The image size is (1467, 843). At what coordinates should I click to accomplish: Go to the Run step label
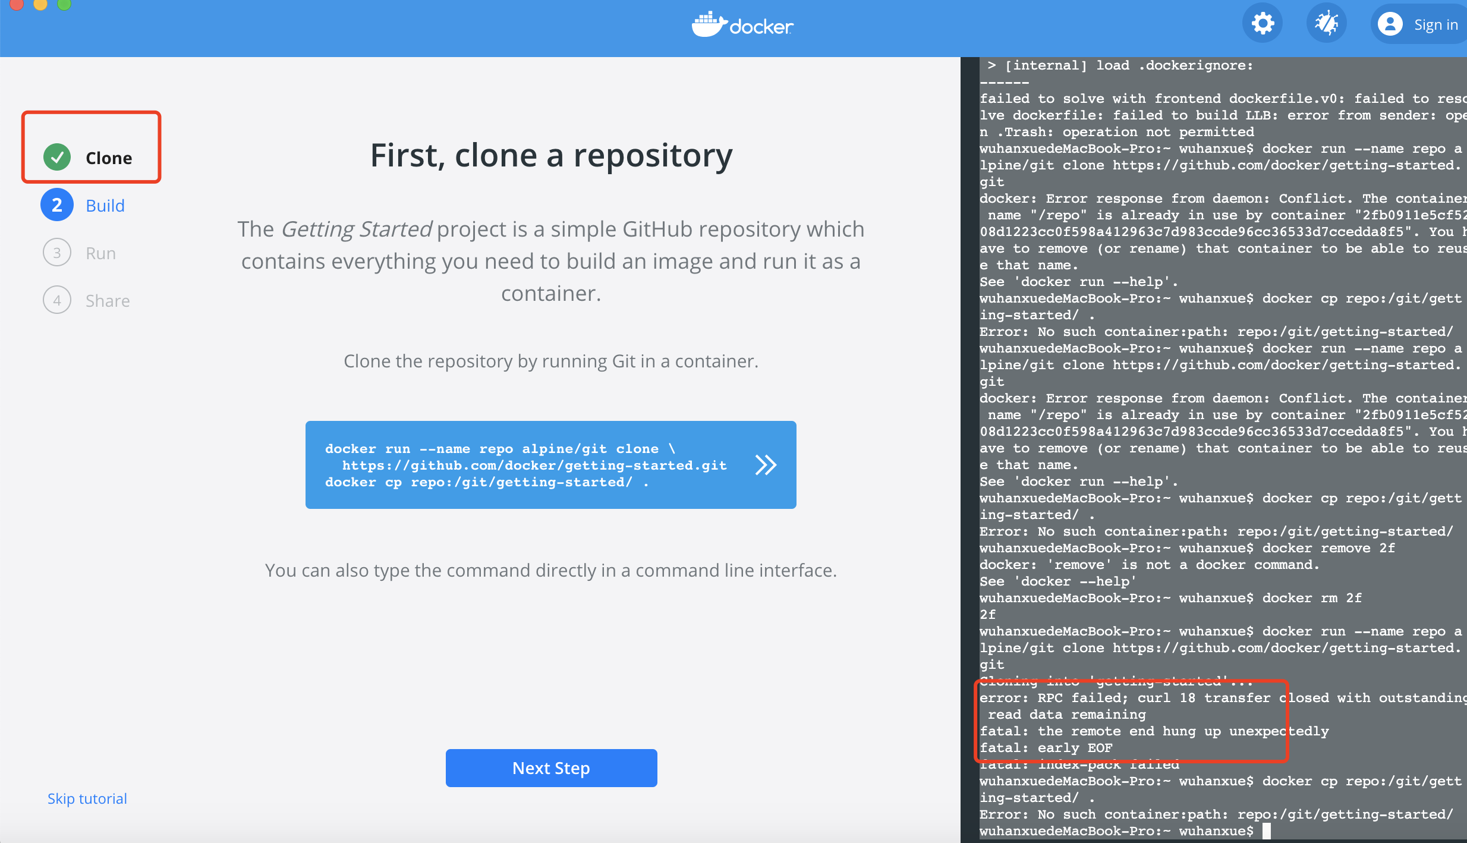[x=100, y=253]
